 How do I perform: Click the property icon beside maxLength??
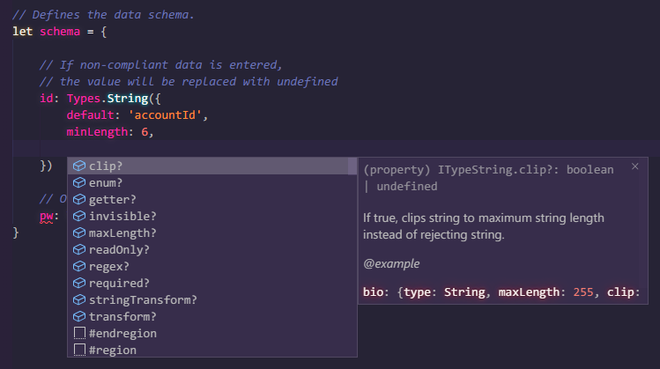[x=79, y=232]
